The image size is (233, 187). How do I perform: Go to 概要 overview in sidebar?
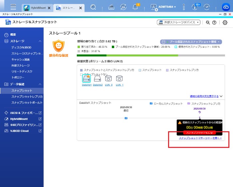[13, 35]
